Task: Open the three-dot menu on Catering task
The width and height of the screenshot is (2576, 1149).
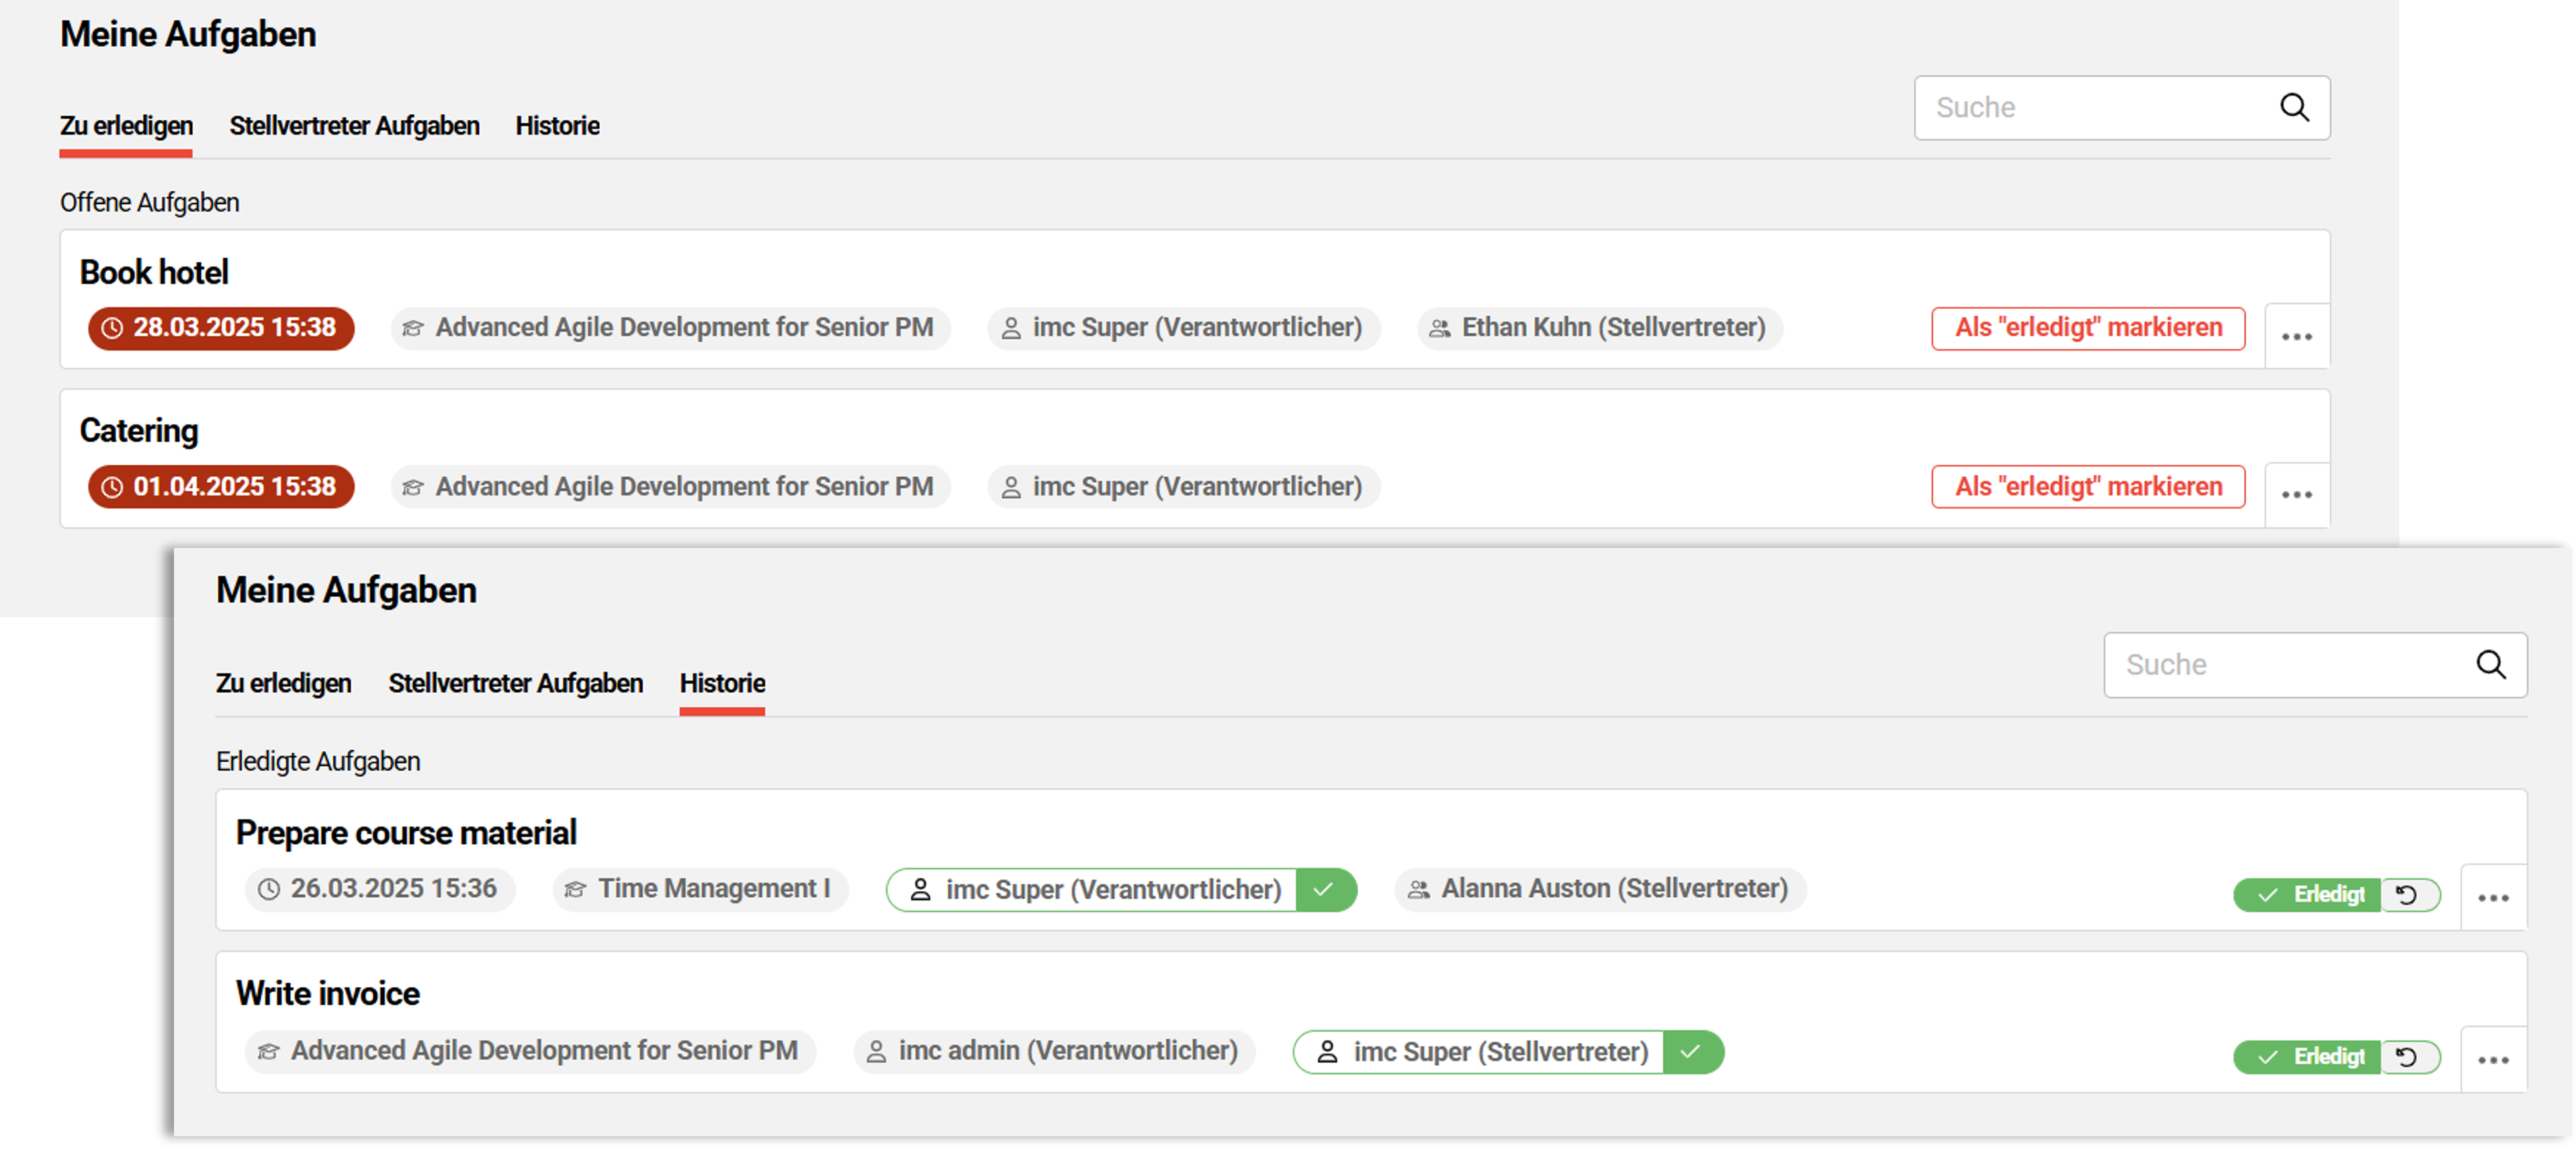Action: [x=2297, y=494]
